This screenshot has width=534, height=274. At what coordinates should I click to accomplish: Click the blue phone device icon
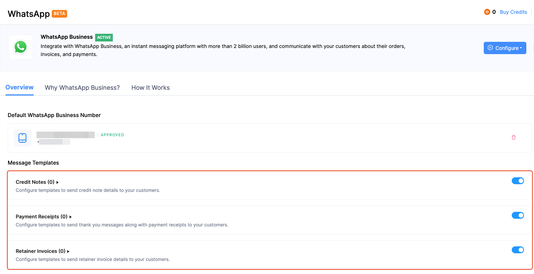(x=22, y=138)
